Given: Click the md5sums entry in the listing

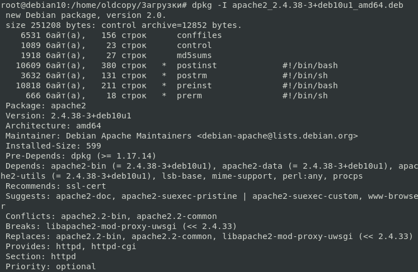Looking at the screenshot, I should point(194,55).
